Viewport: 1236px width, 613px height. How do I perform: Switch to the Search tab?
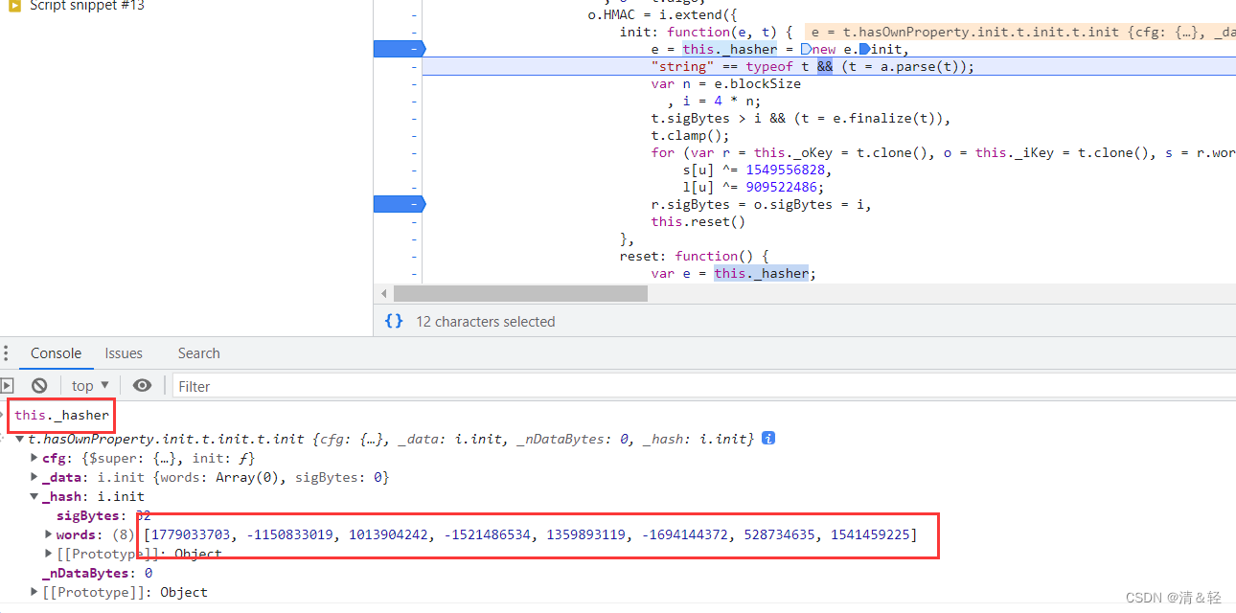[x=198, y=352]
